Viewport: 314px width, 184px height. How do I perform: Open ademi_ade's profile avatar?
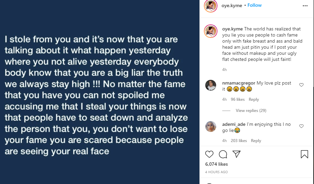(x=211, y=126)
